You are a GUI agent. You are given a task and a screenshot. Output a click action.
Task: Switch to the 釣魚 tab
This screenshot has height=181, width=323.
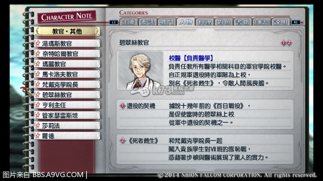[x=224, y=22]
